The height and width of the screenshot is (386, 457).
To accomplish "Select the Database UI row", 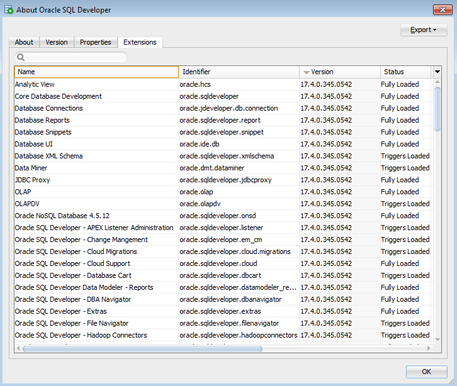I will click(x=223, y=144).
